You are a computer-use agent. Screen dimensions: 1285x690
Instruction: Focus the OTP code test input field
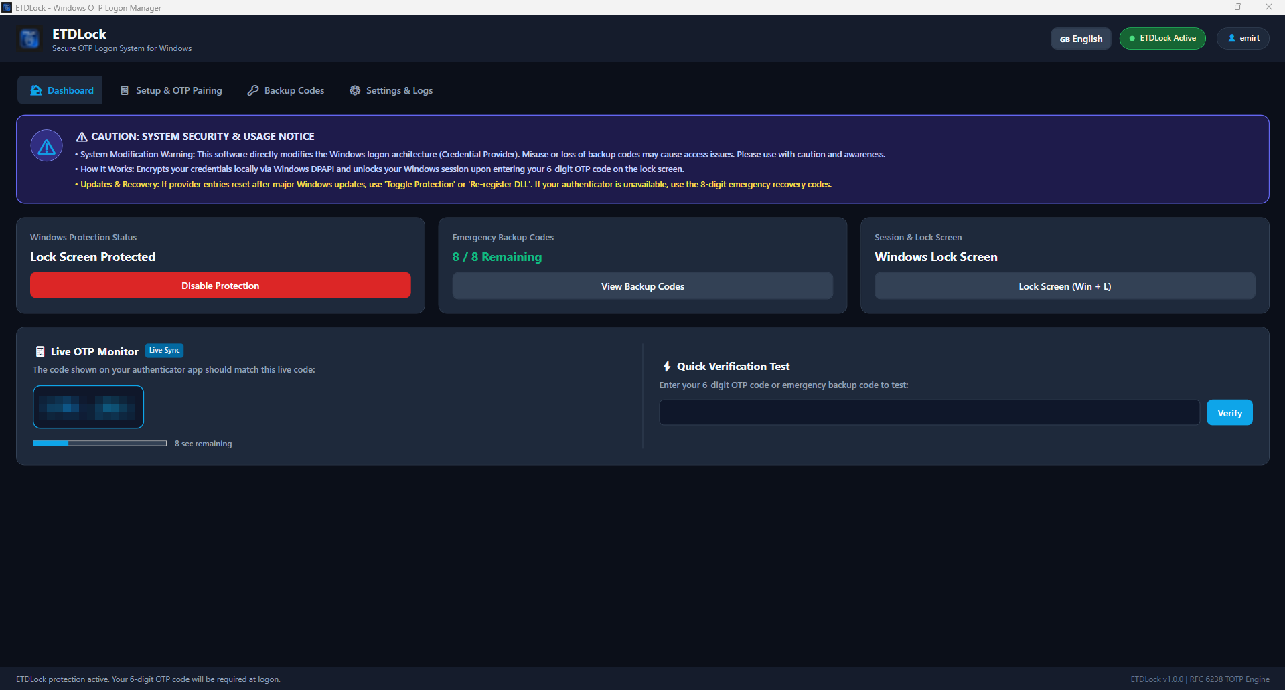click(x=929, y=413)
